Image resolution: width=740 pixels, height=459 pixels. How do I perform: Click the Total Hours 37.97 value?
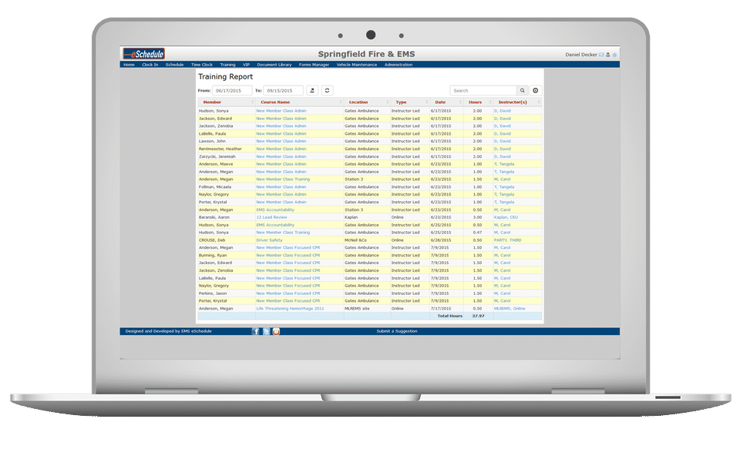(x=478, y=316)
